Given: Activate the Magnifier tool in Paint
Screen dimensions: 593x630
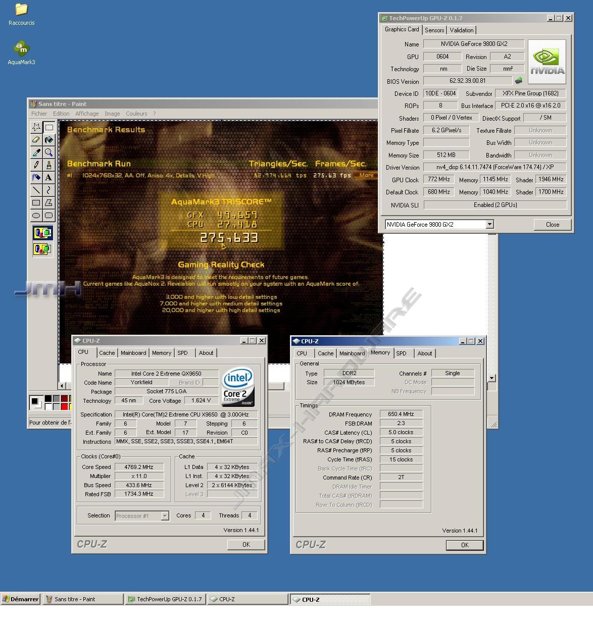Looking at the screenshot, I should (48, 152).
